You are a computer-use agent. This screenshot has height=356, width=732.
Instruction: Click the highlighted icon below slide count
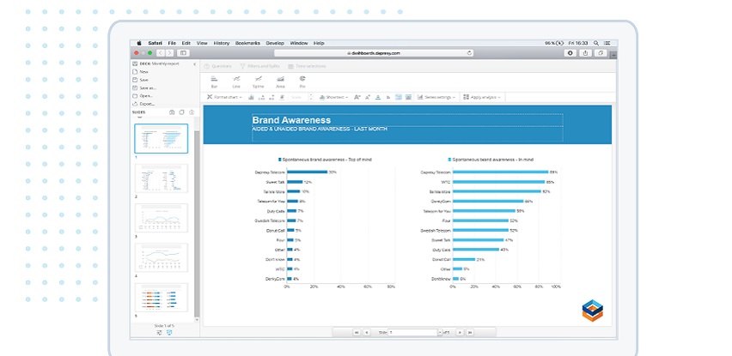[169, 332]
